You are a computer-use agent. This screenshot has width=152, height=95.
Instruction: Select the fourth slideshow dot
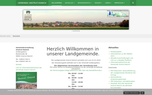point(77,31)
